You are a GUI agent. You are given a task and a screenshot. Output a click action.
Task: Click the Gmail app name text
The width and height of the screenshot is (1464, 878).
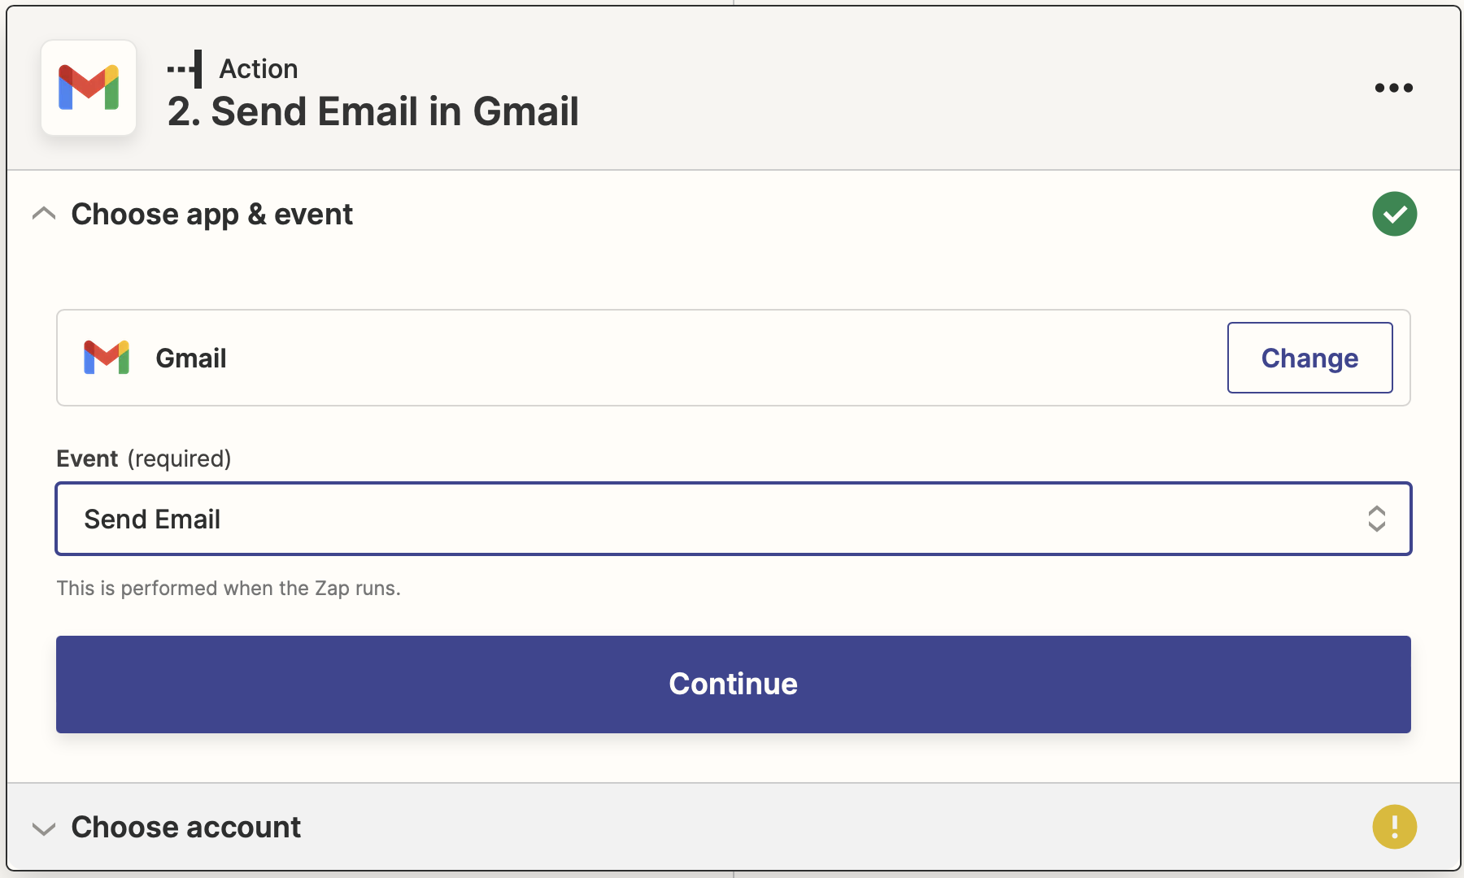(x=191, y=358)
